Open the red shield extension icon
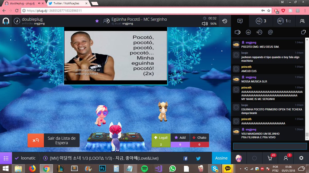This screenshot has height=173, width=309. (x=284, y=11)
